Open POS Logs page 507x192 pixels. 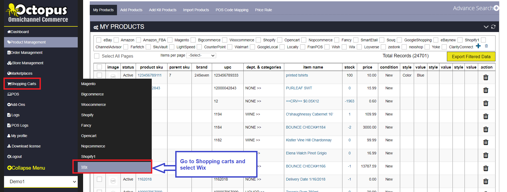(18, 125)
